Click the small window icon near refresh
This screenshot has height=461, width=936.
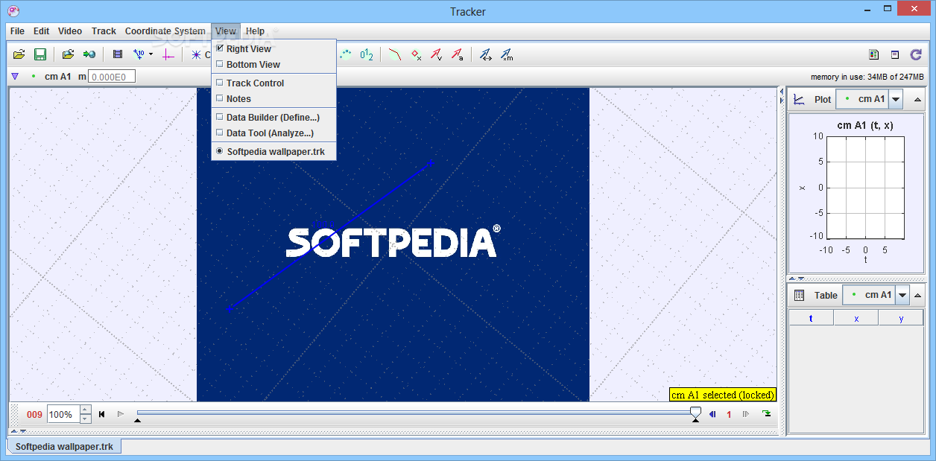[x=895, y=54]
